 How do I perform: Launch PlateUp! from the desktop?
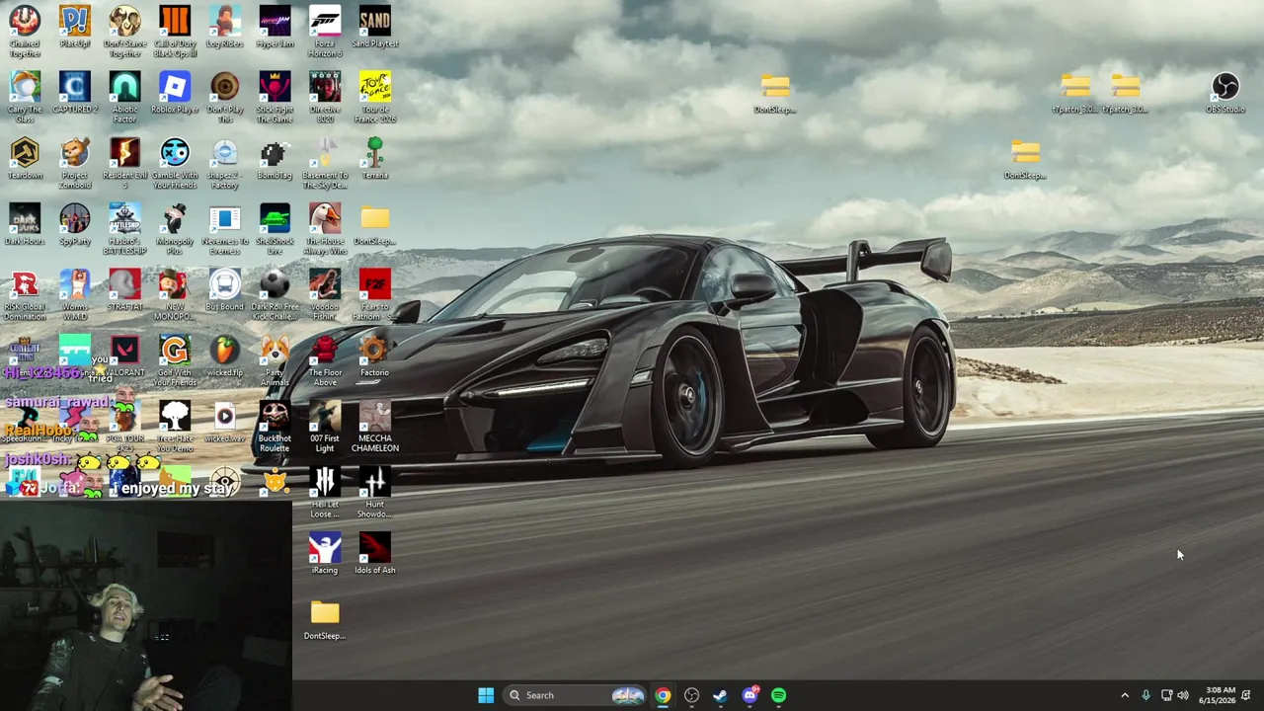coord(75,27)
